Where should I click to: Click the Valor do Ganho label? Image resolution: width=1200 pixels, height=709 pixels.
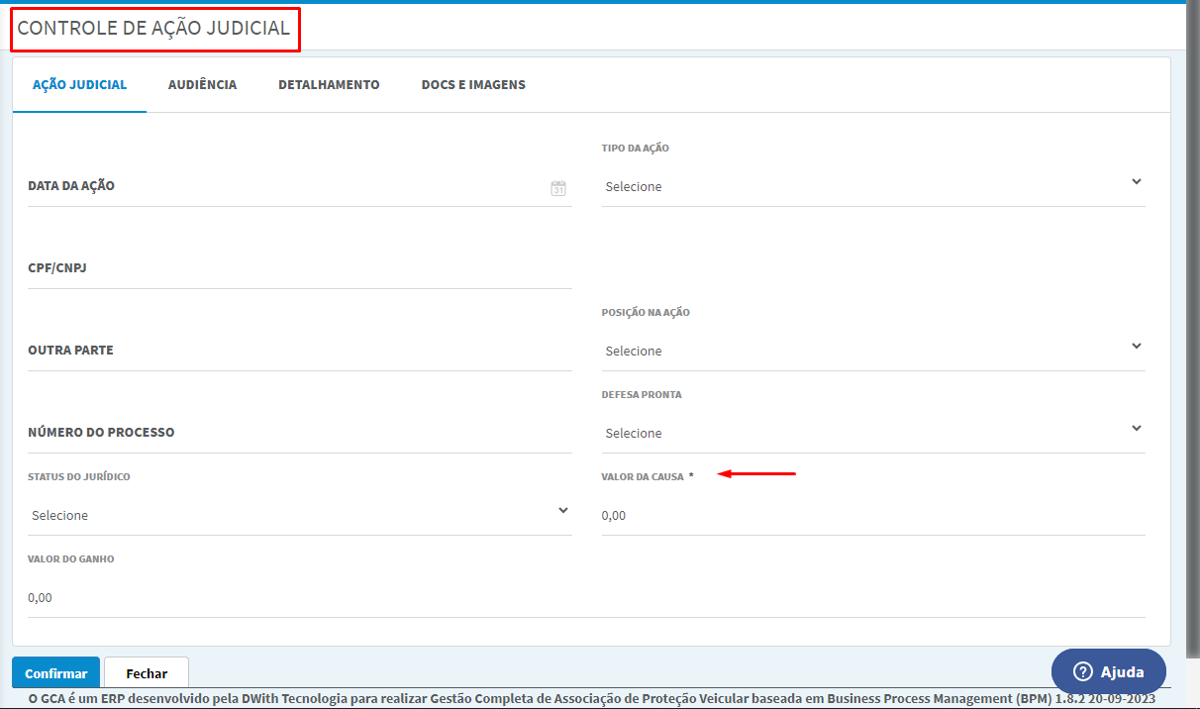pyautogui.click(x=71, y=559)
